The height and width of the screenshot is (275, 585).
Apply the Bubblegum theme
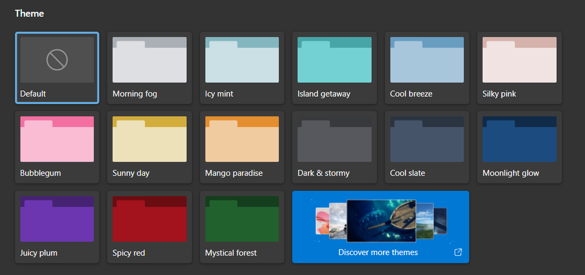pyautogui.click(x=57, y=147)
